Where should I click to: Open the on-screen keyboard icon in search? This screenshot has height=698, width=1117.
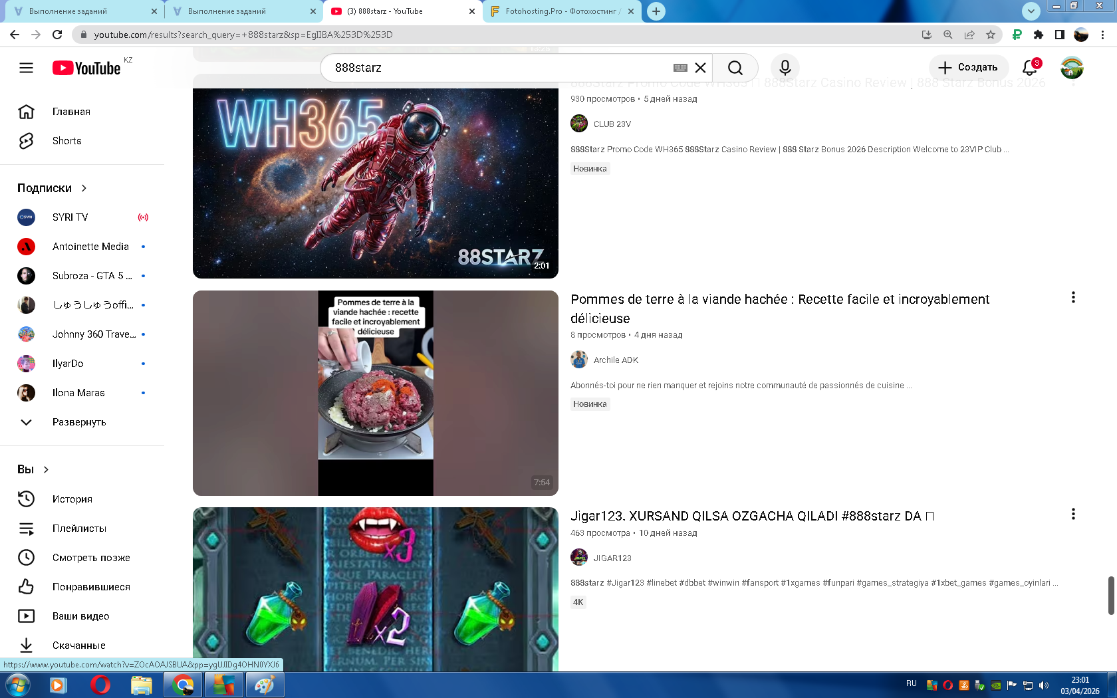click(680, 68)
